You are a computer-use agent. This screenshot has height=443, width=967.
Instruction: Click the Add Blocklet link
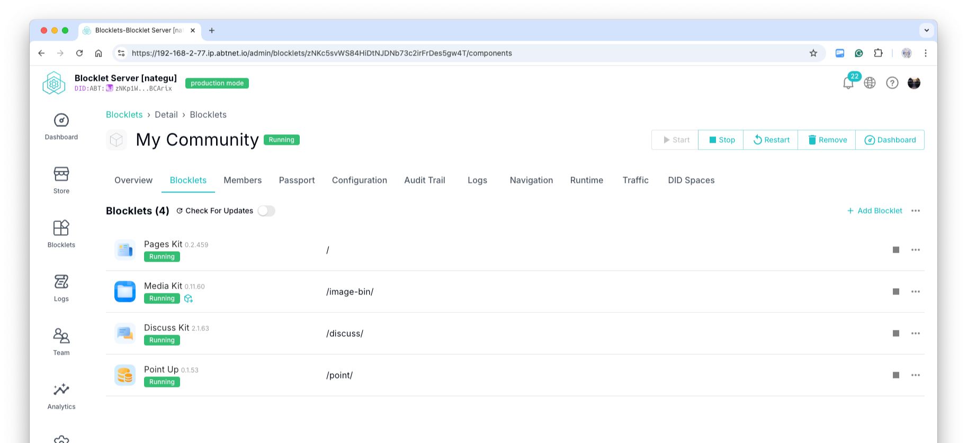click(x=874, y=211)
